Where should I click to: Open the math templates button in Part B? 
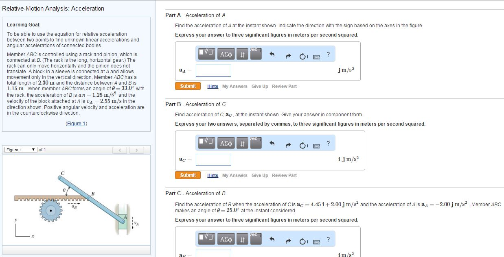pyautogui.click(x=206, y=142)
